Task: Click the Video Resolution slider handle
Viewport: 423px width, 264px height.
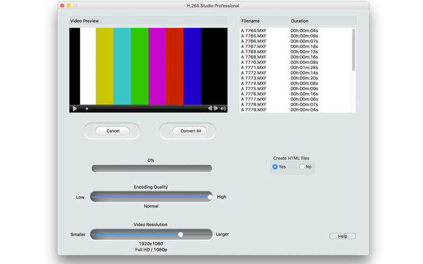Action: tap(180, 234)
